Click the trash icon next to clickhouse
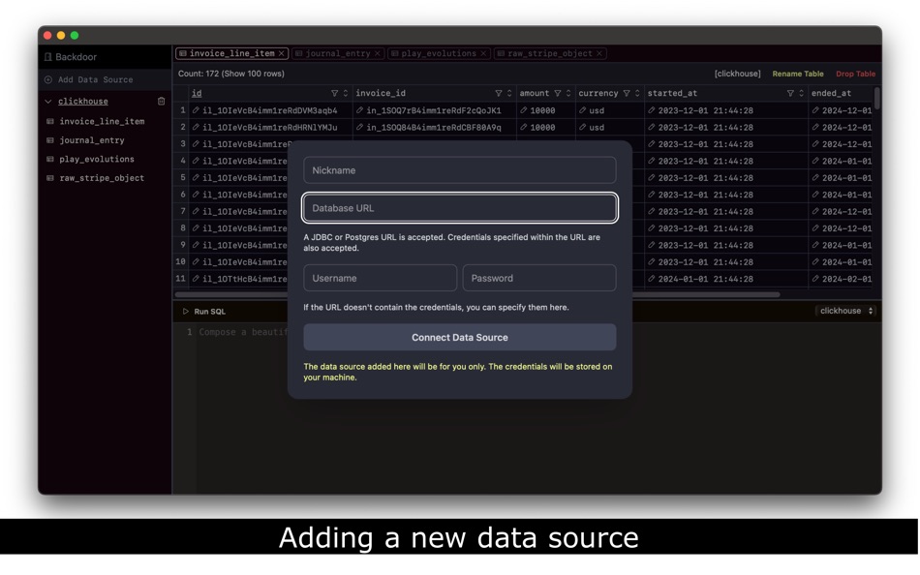Screen dimensions: 920x575 [161, 101]
